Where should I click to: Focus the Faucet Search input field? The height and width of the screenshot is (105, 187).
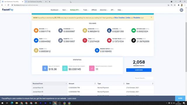[x=143, y=78]
